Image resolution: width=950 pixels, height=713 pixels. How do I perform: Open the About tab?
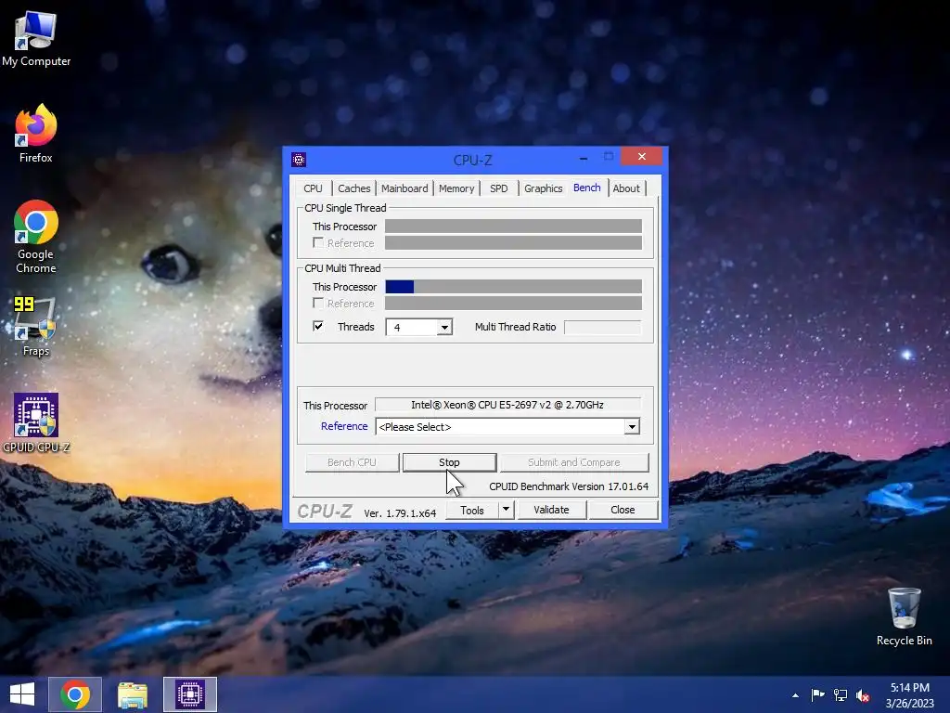point(626,188)
